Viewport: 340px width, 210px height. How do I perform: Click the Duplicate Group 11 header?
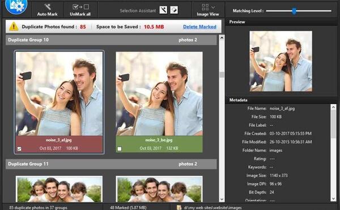111,164
